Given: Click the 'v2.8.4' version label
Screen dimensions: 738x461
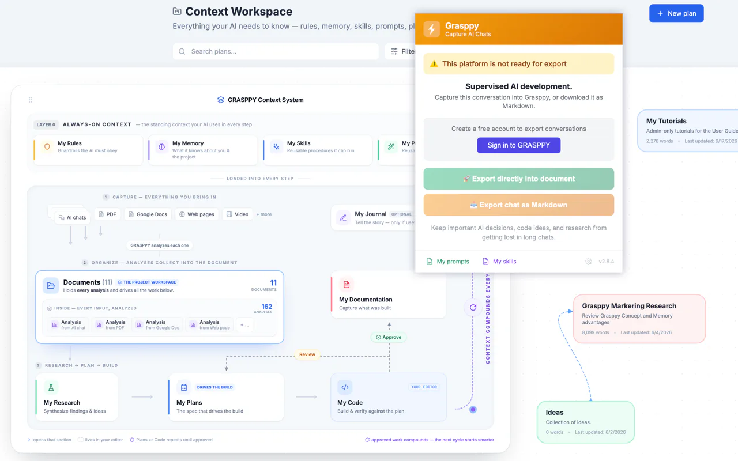Looking at the screenshot, I should pyautogui.click(x=606, y=262).
